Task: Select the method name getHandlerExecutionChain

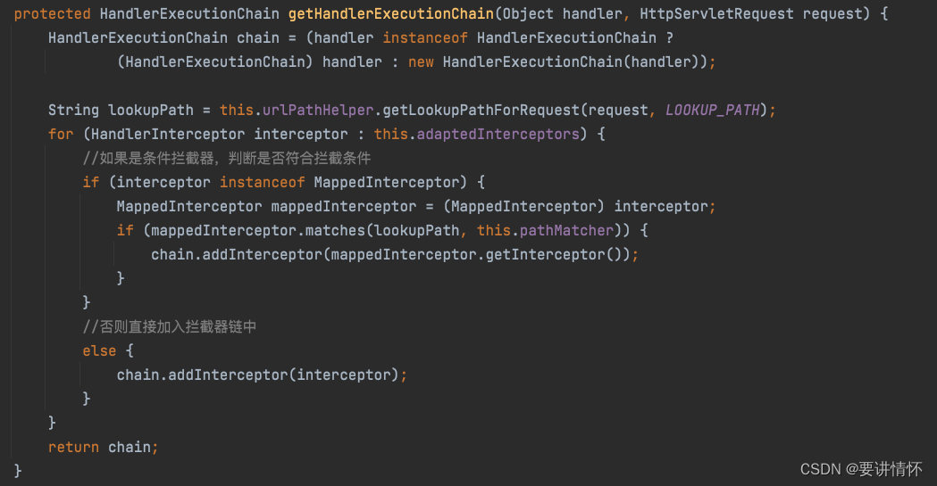Action: click(391, 13)
